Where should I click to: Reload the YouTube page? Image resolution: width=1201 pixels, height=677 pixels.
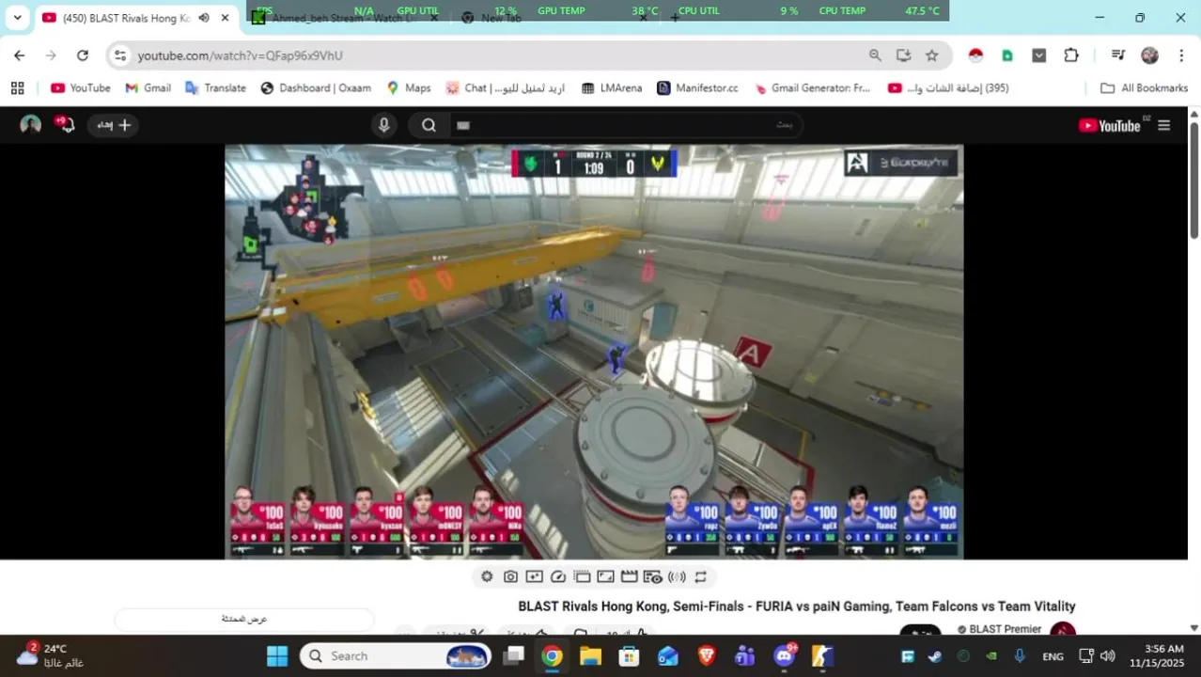point(83,55)
